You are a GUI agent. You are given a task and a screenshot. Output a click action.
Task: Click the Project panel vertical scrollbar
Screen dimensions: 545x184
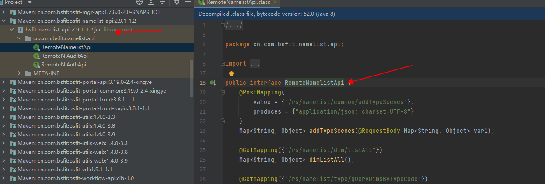[x=192, y=78]
